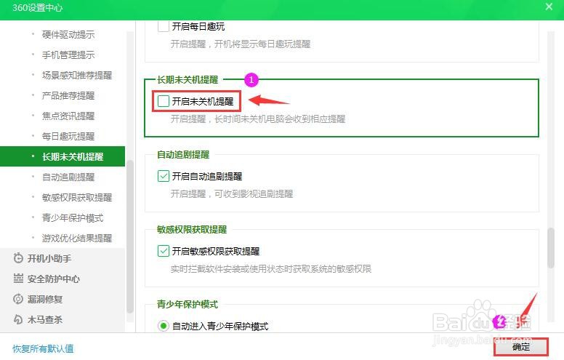Viewport: 564px width, 360px height.
Task: Select 产品推荐提醒 in sidebar
Action: click(68, 95)
